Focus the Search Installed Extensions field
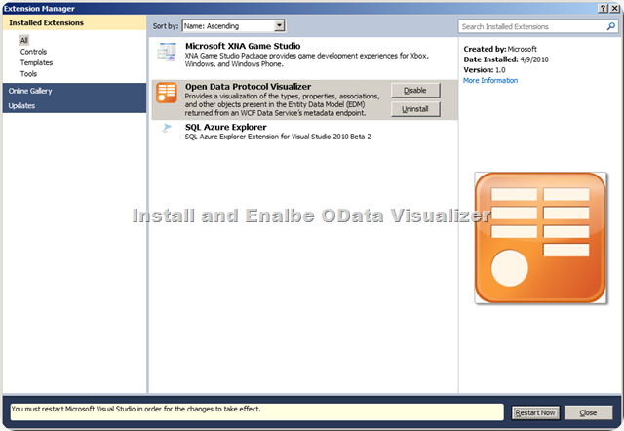The height and width of the screenshot is (431, 624). [x=539, y=26]
